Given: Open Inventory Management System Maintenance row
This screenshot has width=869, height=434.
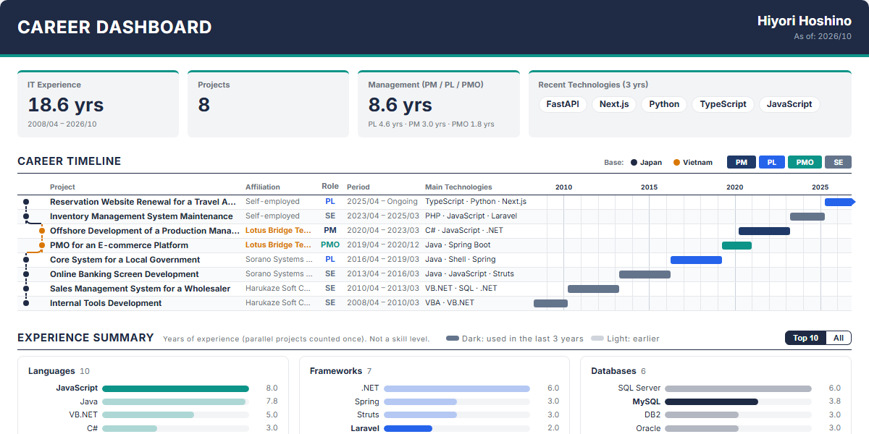Looking at the screenshot, I should (x=434, y=216).
